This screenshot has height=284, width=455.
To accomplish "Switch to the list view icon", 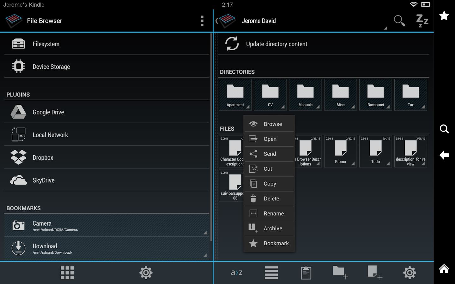I will 271,273.
